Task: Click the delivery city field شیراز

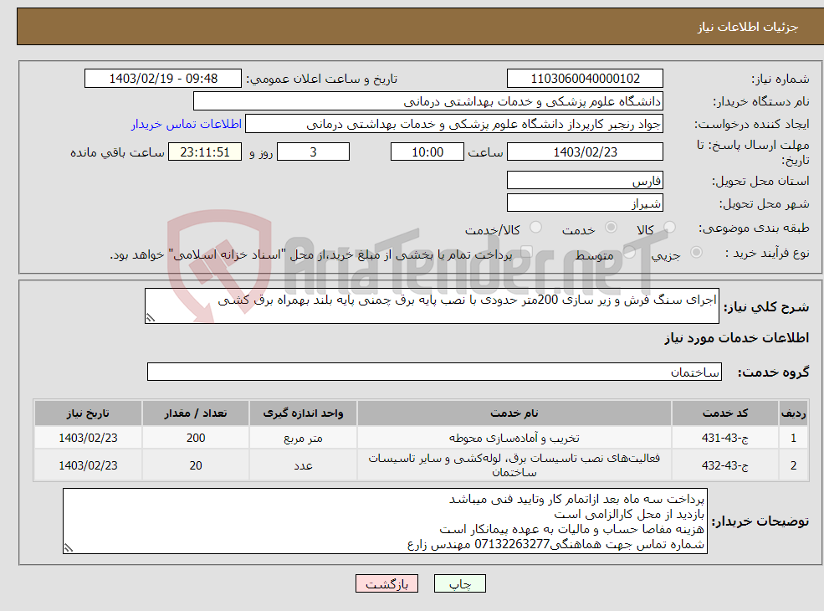Action: 585,203
